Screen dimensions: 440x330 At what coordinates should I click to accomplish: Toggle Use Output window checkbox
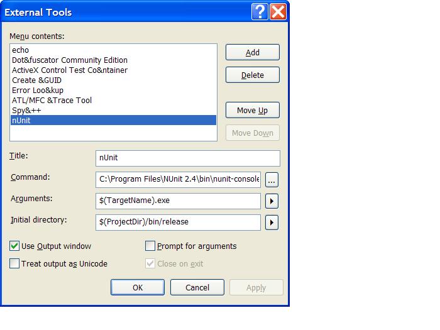[14, 246]
